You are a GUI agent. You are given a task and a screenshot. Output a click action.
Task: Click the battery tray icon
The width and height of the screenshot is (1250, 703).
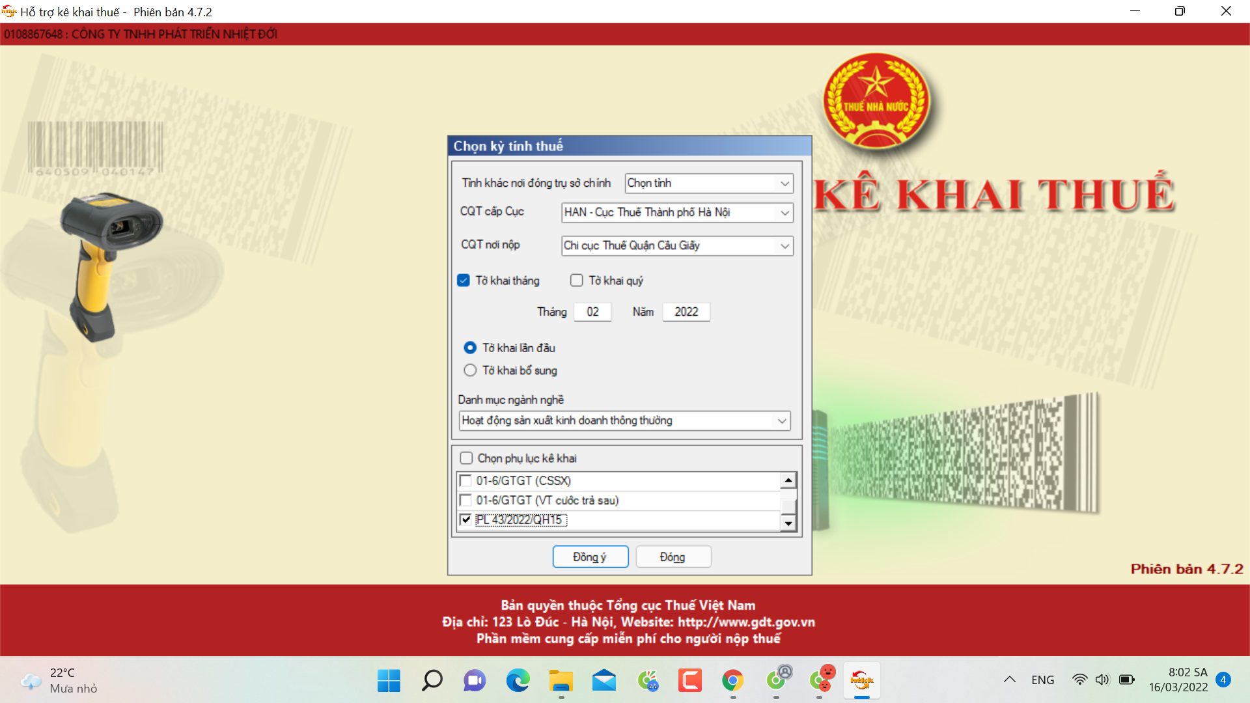pyautogui.click(x=1127, y=680)
